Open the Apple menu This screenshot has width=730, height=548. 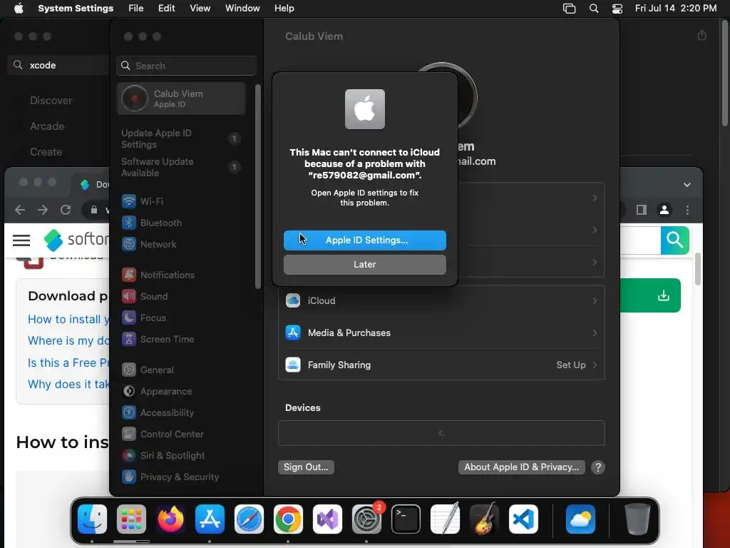19,9
